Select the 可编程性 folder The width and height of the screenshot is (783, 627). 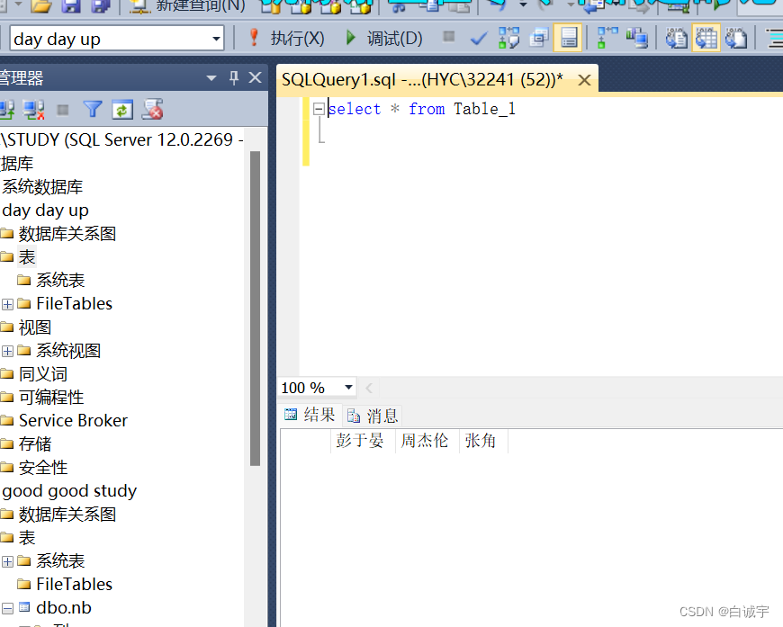coord(51,397)
